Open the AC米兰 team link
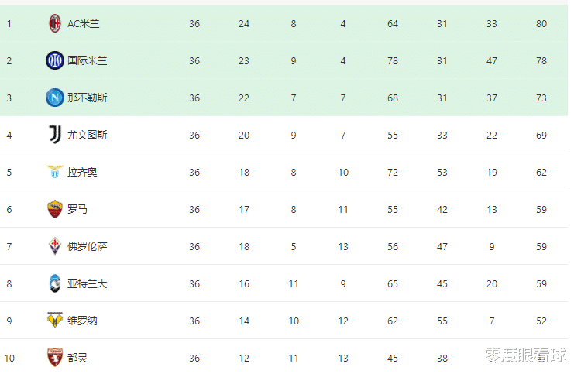 pos(84,24)
